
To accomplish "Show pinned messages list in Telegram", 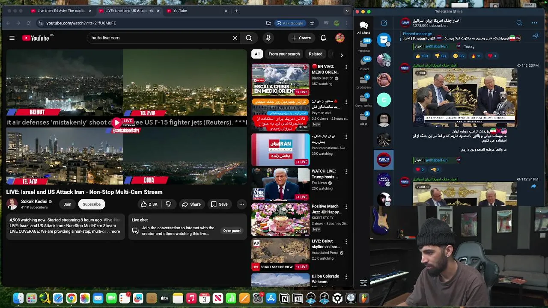I will click(536, 37).
